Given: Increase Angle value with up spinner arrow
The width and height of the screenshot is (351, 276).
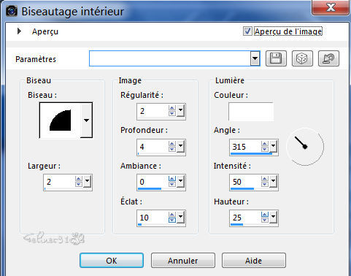Looking at the screenshot, I should pos(265,144).
